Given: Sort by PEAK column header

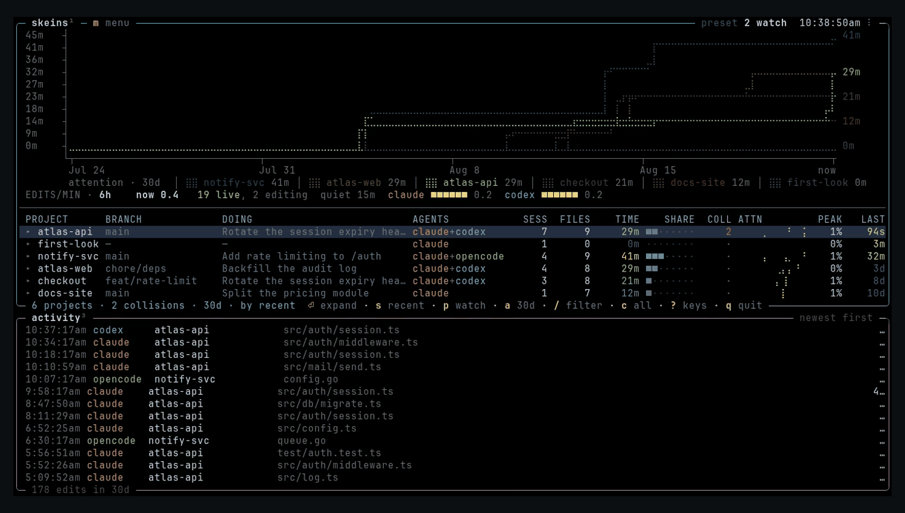Looking at the screenshot, I should pyautogui.click(x=830, y=220).
